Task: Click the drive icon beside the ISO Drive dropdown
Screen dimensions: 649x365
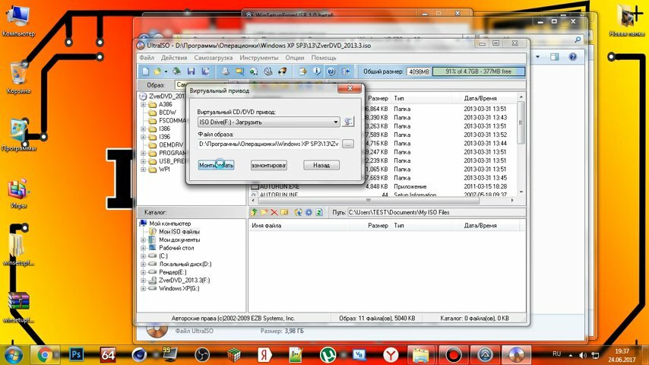Action: click(x=348, y=122)
